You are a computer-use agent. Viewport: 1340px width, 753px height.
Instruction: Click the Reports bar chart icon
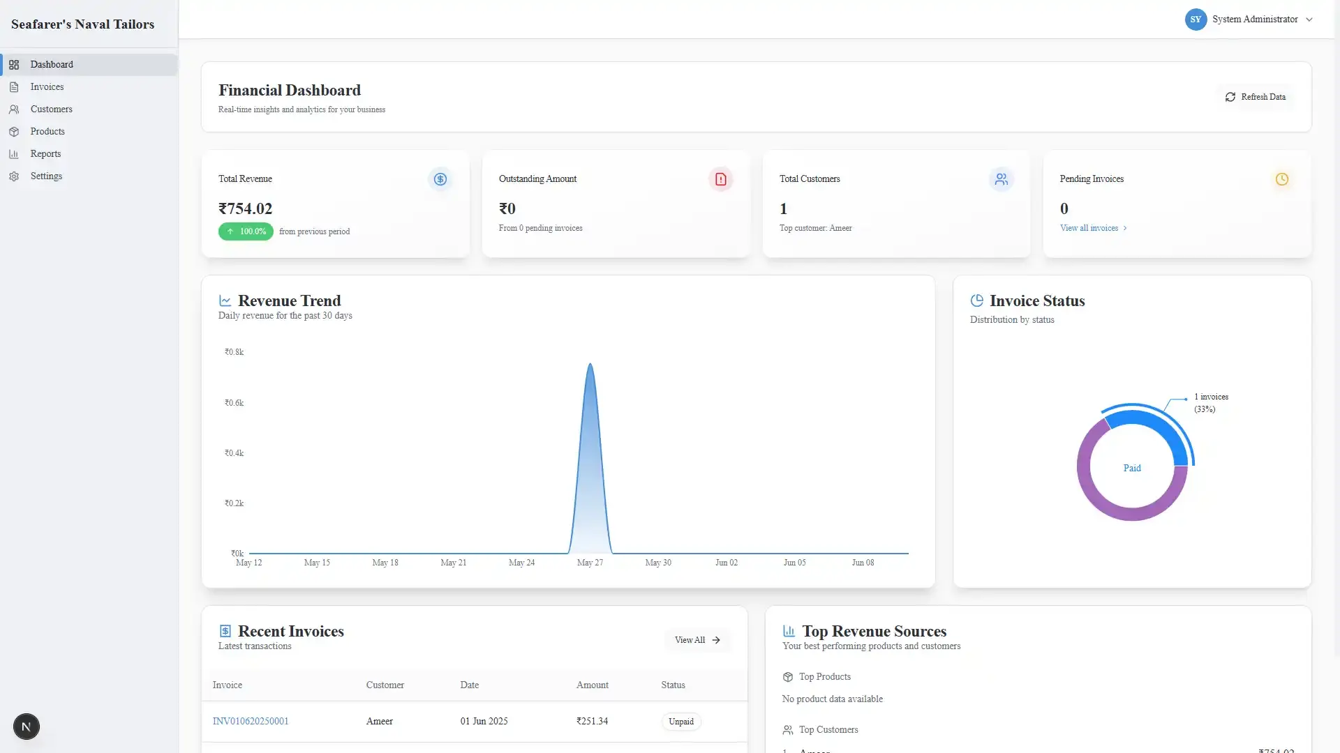14,154
